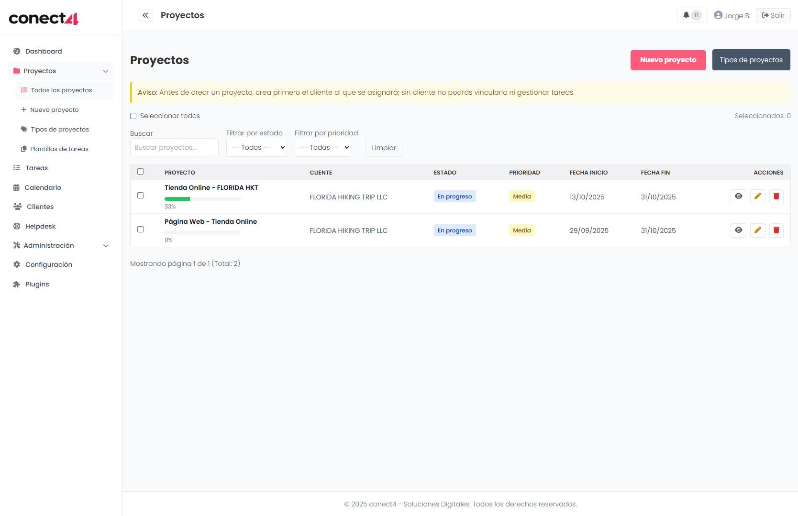Viewport: 798px width, 516px height.
Task: Collapse sidebar with double chevron icon
Action: tap(145, 15)
